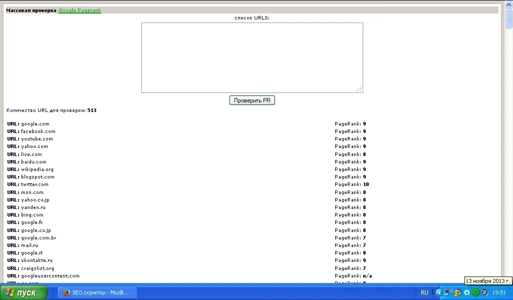The image size is (513, 300).
Task: Select the 'bing.com' URL text
Action: coord(32,215)
